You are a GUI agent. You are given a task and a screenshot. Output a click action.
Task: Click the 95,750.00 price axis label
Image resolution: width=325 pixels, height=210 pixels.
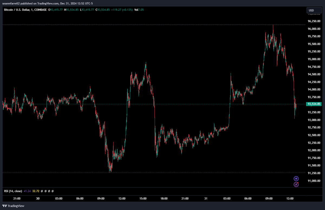point(314,36)
